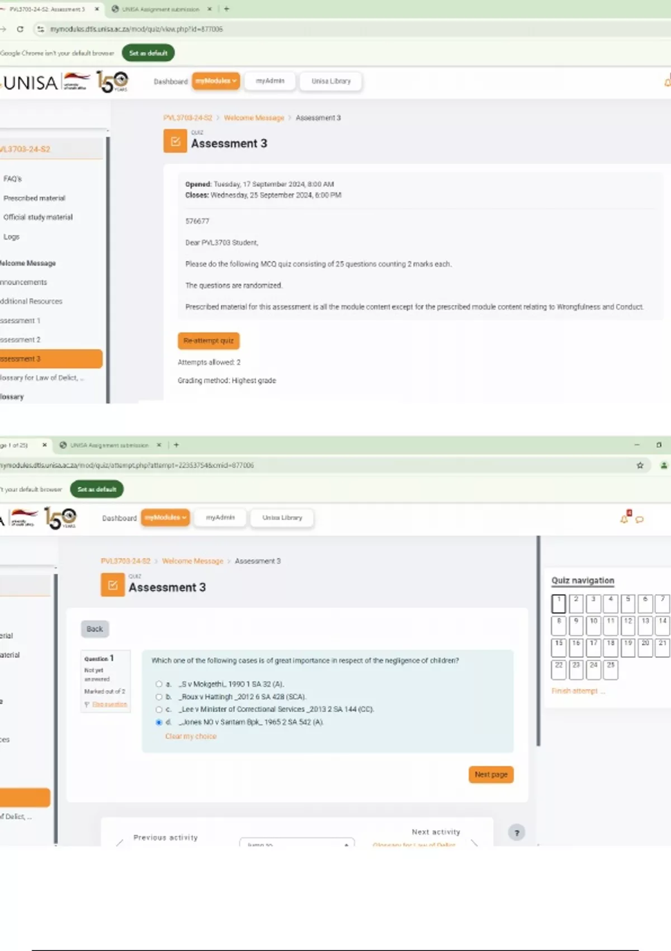The width and height of the screenshot is (671, 951).
Task: Click the Chrome profile icon beside the star
Action: point(664,465)
